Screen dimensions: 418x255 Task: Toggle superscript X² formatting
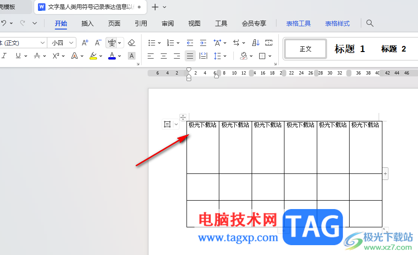click(56, 56)
